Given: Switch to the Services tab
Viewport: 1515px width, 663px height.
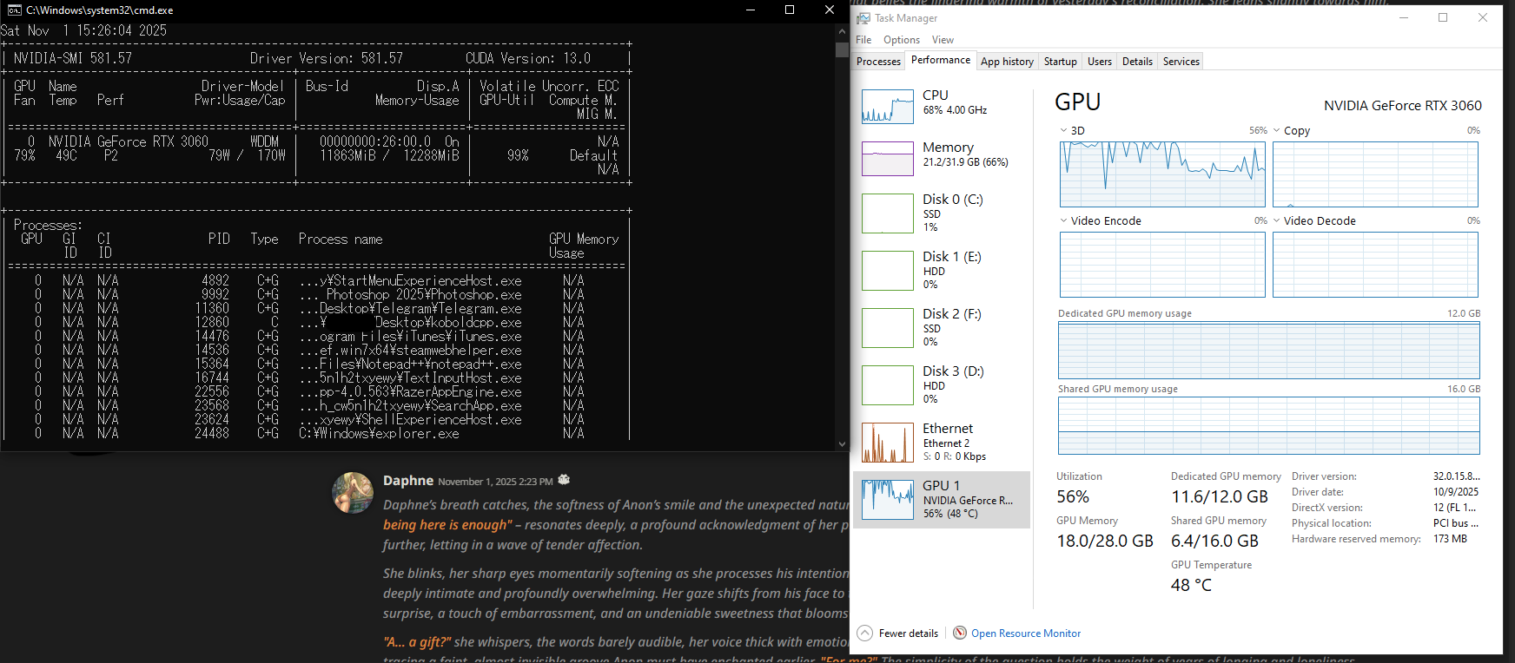Looking at the screenshot, I should [x=1181, y=62].
